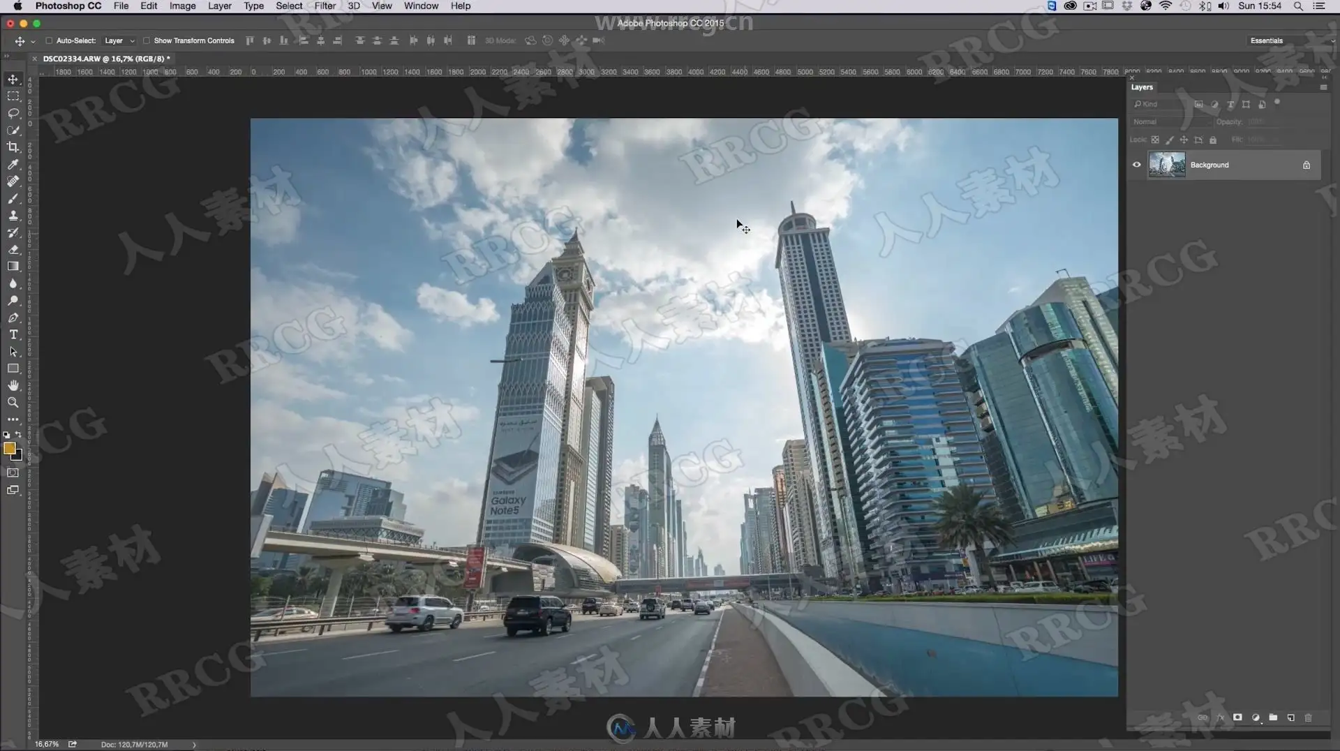
Task: Create a new layer
Action: click(1290, 717)
